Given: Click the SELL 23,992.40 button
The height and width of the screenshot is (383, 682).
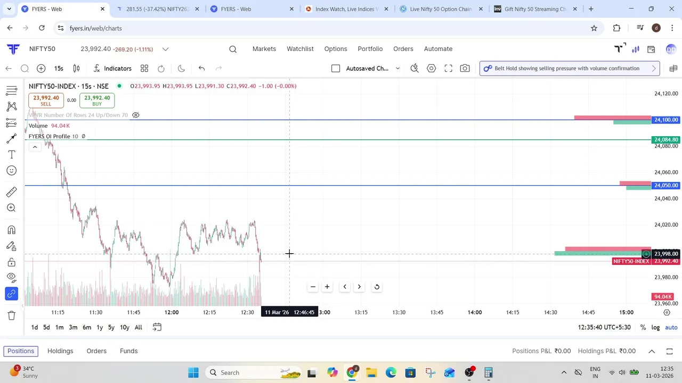Looking at the screenshot, I should click(46, 101).
